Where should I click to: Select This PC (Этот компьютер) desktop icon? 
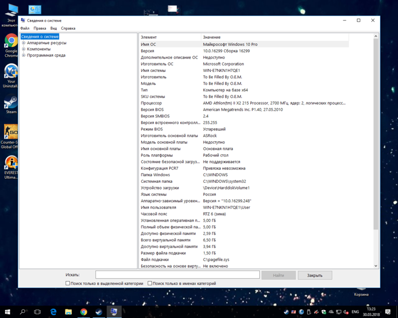click(10, 15)
